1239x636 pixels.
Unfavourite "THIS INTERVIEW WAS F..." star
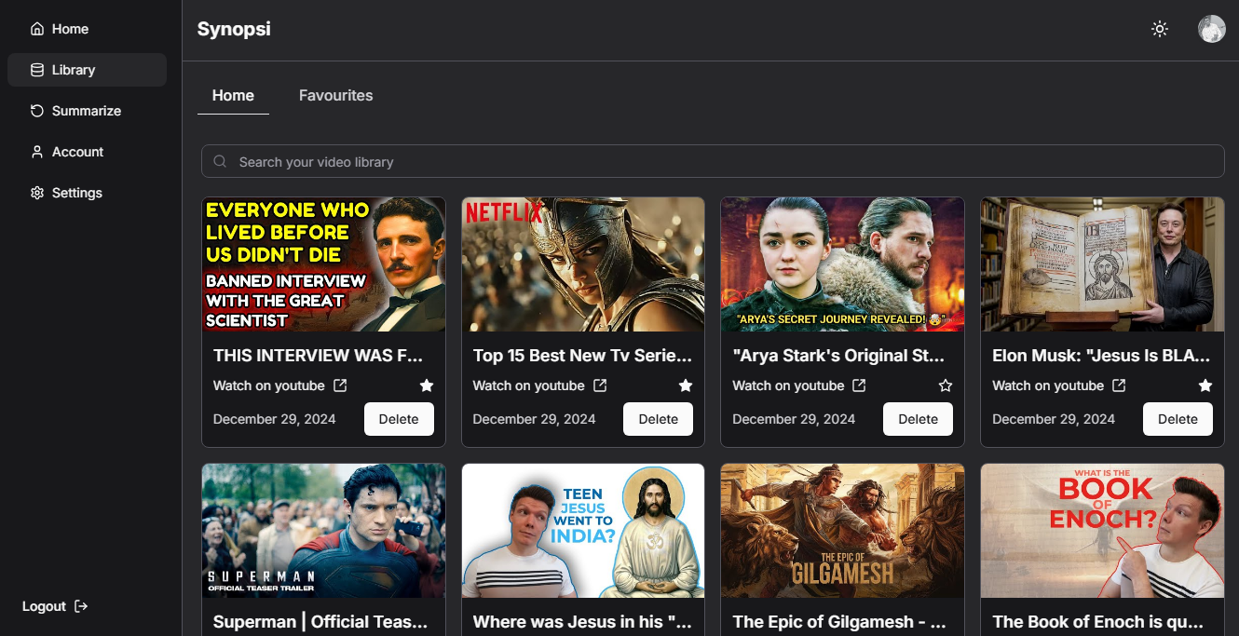click(427, 386)
